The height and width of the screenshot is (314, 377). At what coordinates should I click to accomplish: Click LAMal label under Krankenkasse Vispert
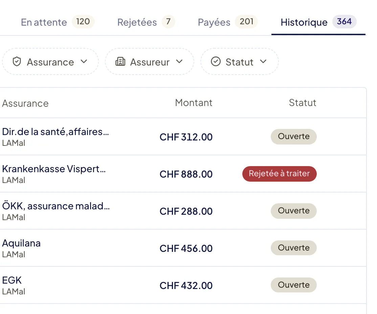tap(14, 180)
